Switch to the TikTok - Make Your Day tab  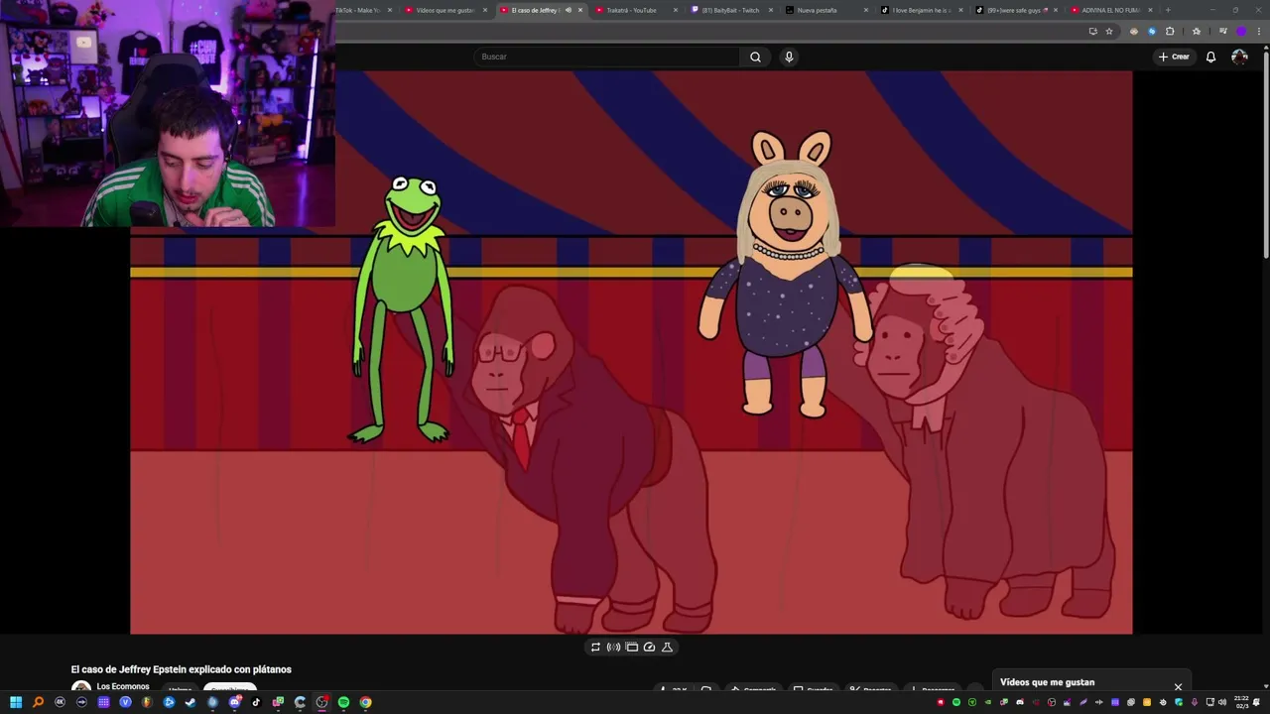[362, 10]
